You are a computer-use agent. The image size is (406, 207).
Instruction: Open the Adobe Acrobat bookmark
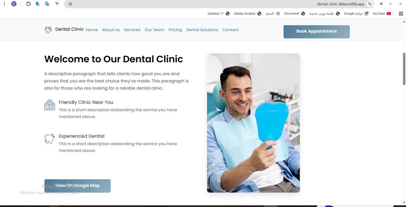247,14
